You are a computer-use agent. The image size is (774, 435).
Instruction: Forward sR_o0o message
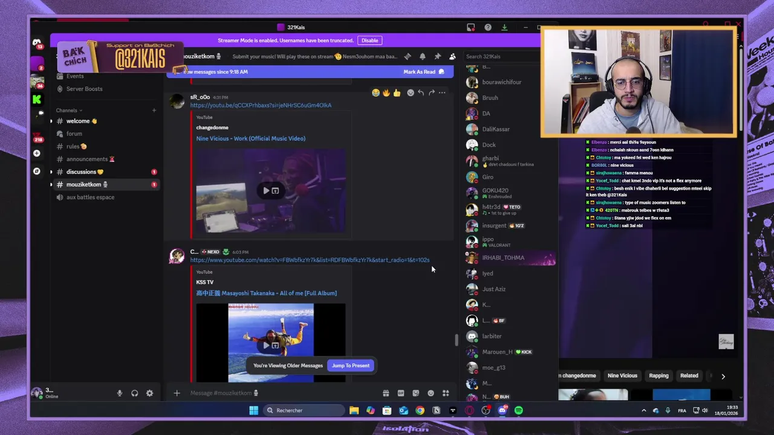click(x=431, y=92)
